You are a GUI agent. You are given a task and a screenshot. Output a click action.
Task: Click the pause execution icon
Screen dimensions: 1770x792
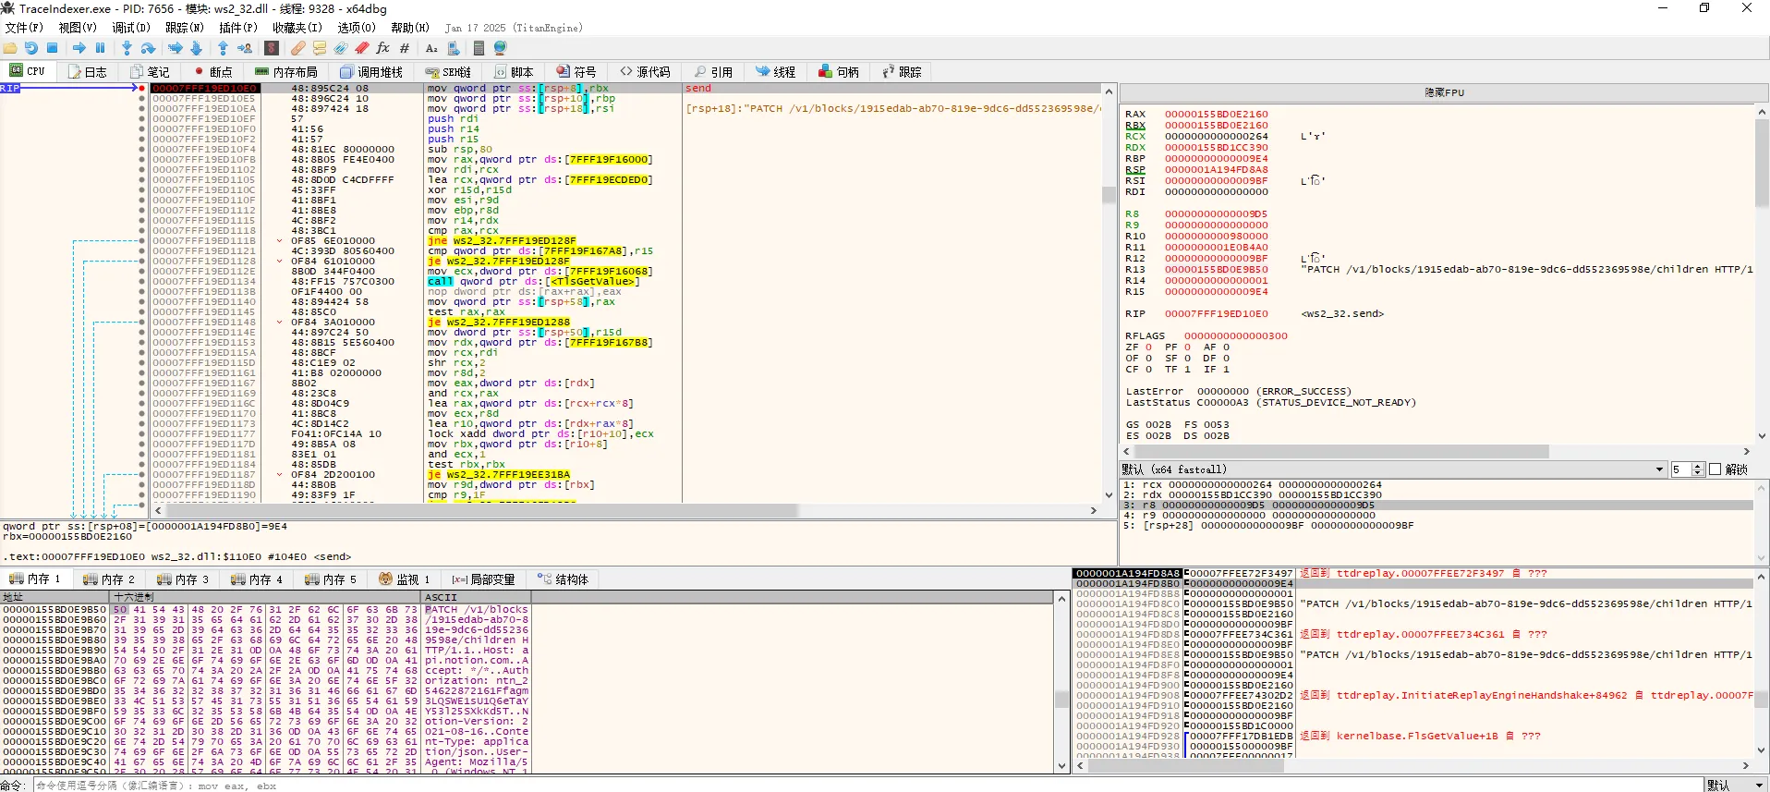coord(101,48)
